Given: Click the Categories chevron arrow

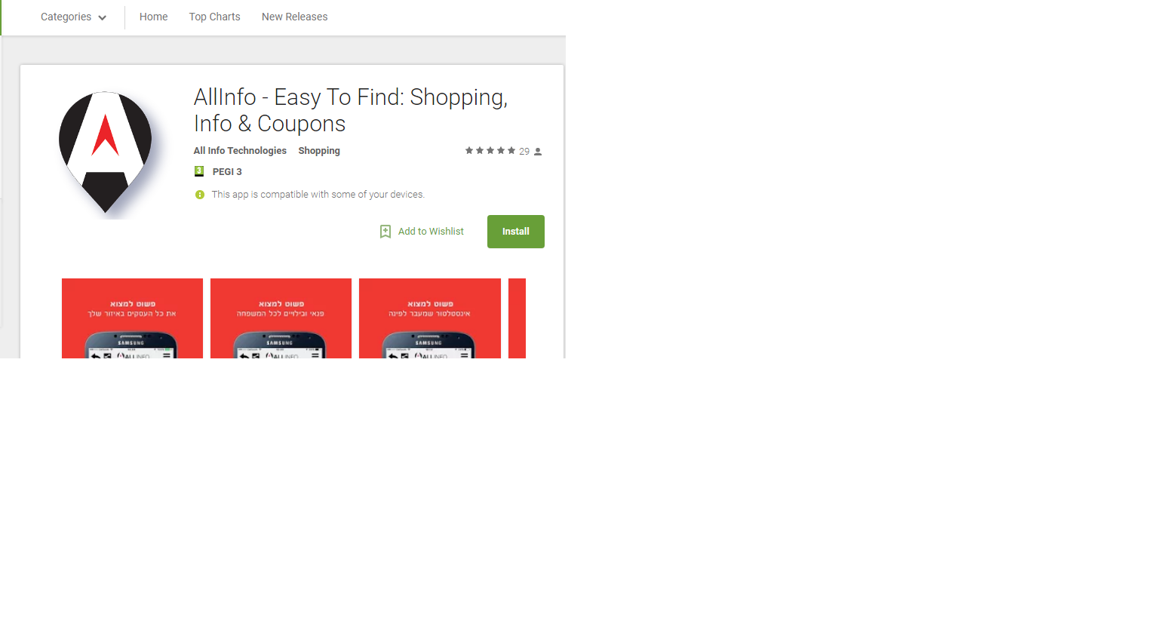Looking at the screenshot, I should coord(103,17).
